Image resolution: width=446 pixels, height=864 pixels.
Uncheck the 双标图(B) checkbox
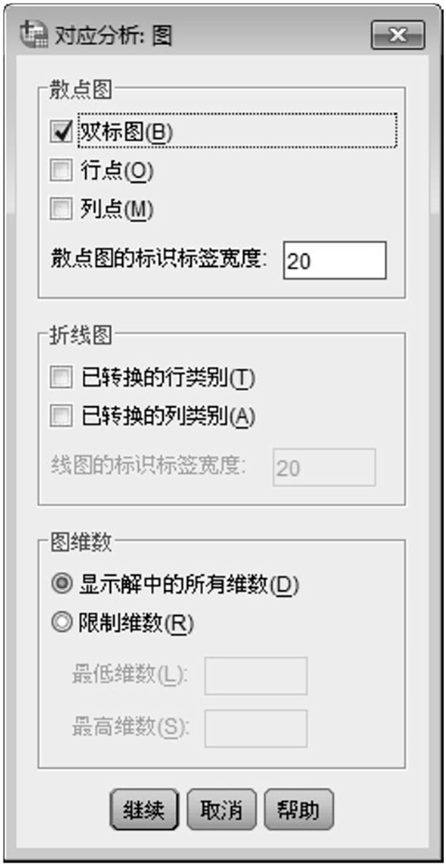point(61,130)
